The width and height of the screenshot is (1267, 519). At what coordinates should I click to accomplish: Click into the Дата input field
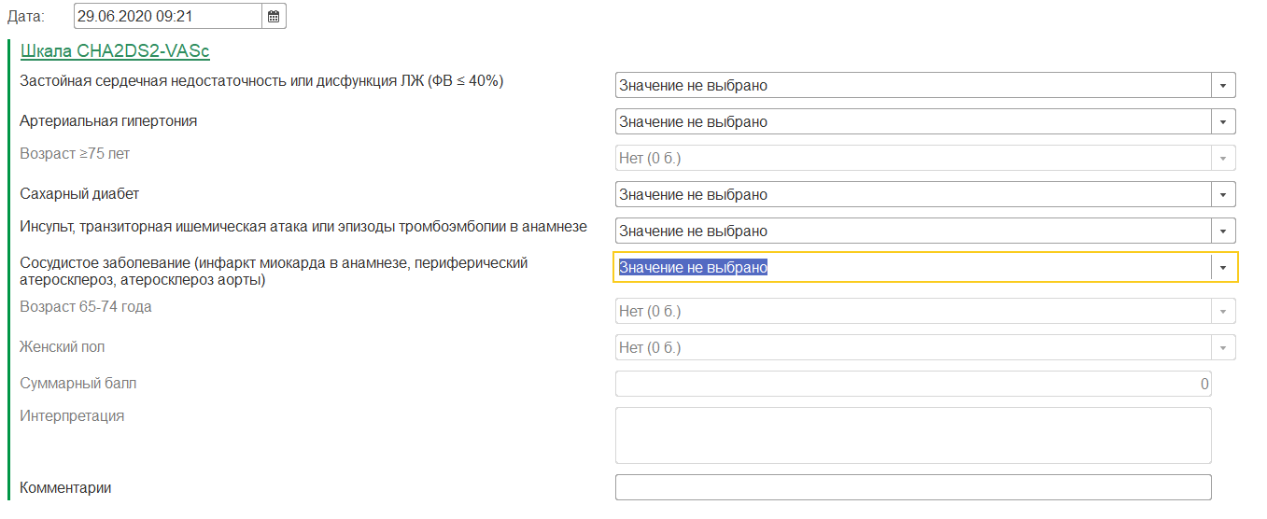[x=166, y=17]
